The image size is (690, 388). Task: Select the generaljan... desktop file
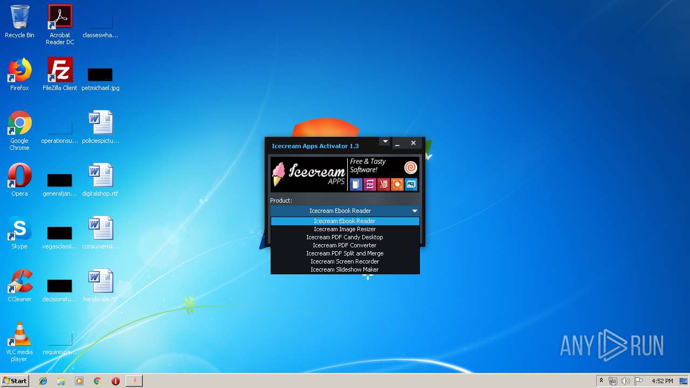point(60,184)
